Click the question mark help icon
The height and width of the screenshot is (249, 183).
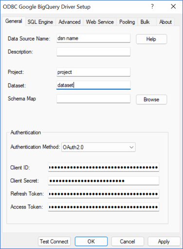click(x=152, y=7)
